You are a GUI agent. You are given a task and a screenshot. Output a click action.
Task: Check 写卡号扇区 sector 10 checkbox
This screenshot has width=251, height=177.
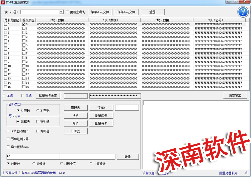tap(6, 66)
